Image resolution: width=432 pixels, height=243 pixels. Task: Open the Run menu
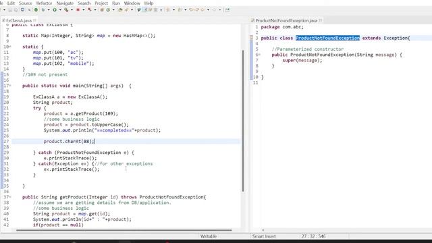pyautogui.click(x=115, y=3)
